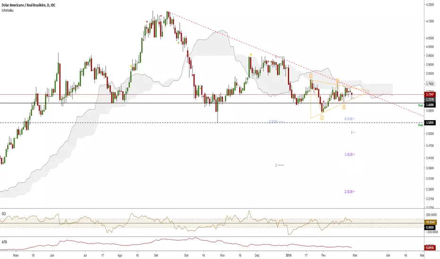Click the red 3.7347 price label

point(430,95)
